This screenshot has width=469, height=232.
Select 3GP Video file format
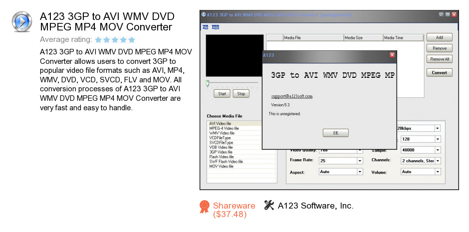(x=241, y=152)
